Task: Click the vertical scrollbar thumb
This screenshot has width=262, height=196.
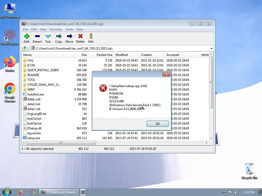Action: 211,82
